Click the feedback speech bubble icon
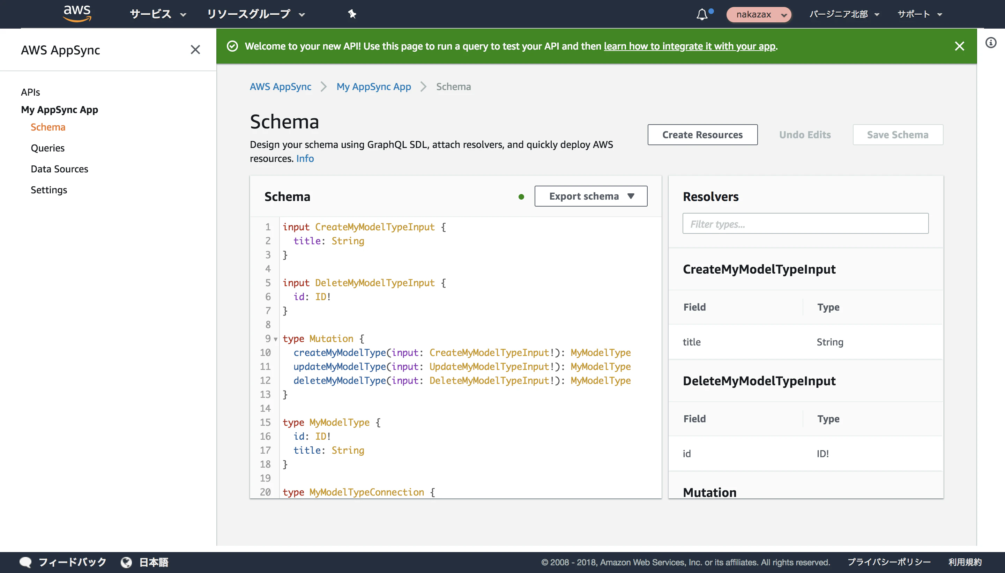 point(25,562)
